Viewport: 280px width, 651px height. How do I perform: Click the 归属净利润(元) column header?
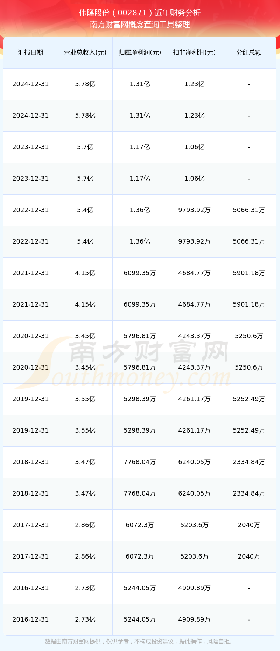coord(140,52)
